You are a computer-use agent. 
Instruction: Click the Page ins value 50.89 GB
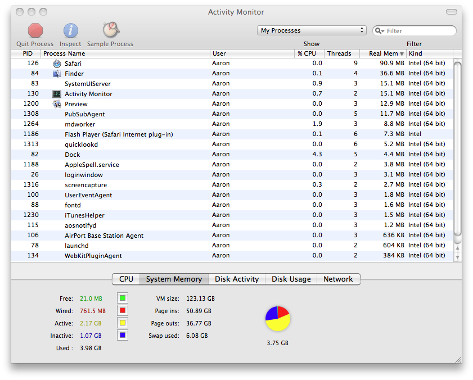click(199, 311)
